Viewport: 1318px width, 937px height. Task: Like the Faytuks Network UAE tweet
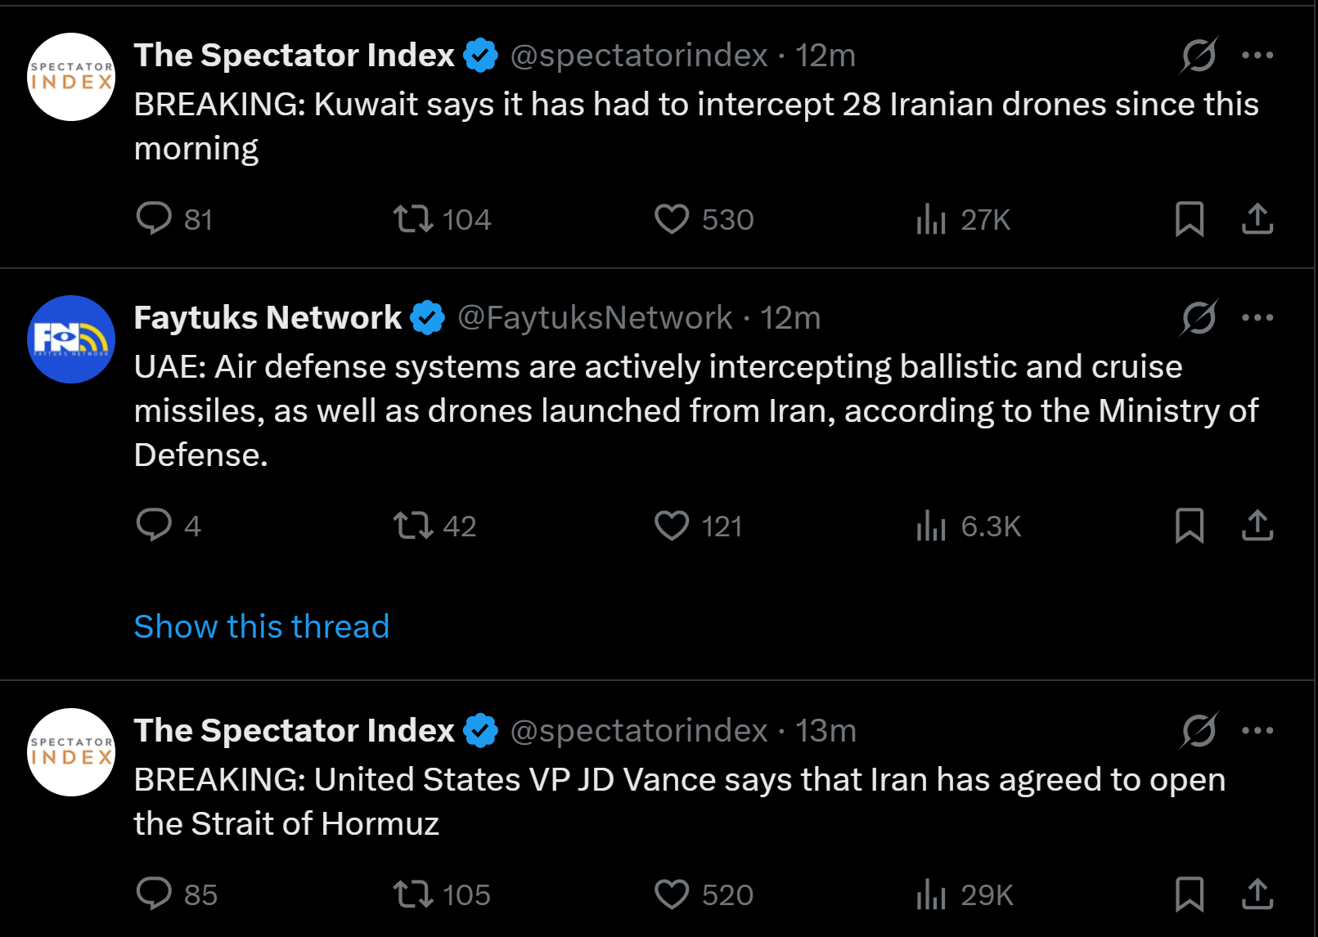pyautogui.click(x=672, y=526)
